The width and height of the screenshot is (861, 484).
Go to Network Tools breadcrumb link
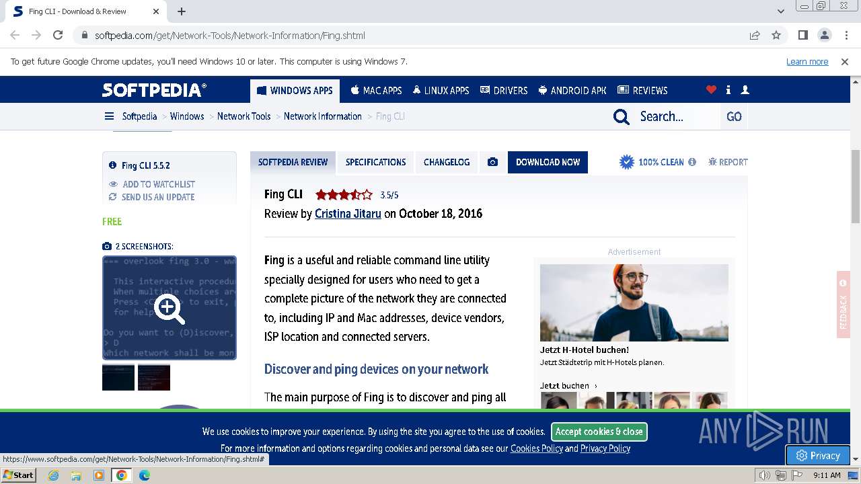244,116
